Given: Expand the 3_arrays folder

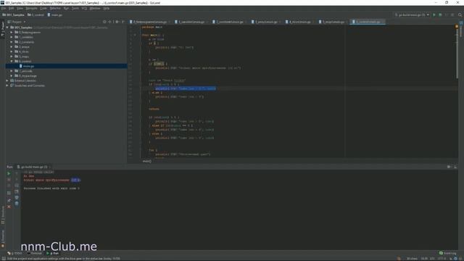Looking at the screenshot, I should (x=12, y=46).
